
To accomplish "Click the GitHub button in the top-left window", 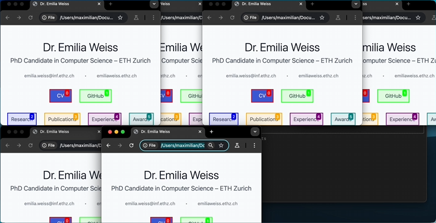I will [x=95, y=96].
